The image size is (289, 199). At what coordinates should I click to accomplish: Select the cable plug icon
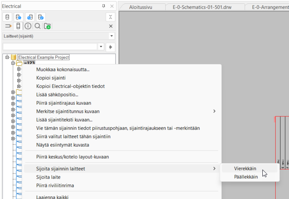coord(8,26)
